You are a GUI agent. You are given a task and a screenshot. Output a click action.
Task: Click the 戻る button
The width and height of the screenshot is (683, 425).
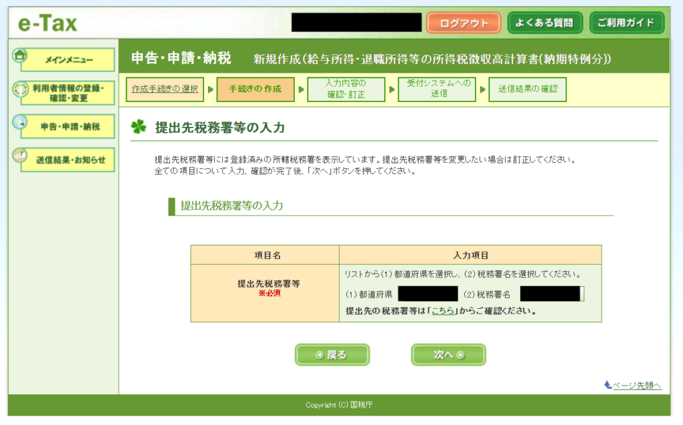(332, 355)
